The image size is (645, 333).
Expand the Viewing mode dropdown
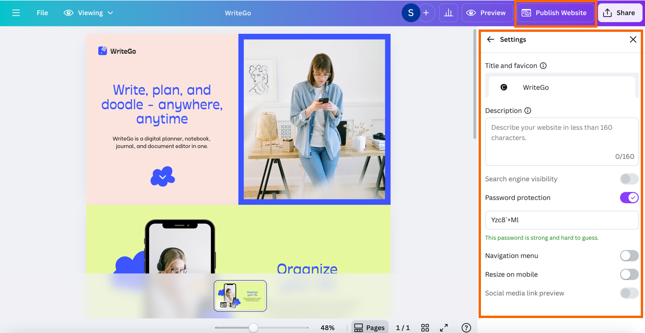coord(89,13)
